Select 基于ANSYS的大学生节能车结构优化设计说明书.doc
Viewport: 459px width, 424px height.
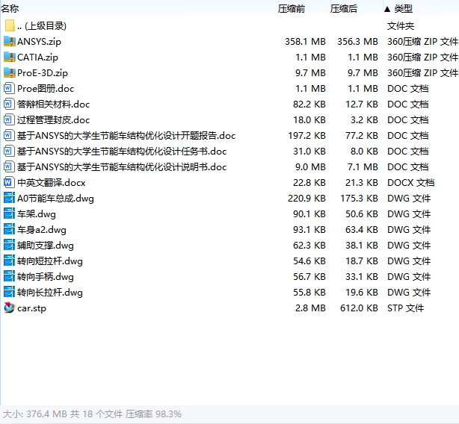click(x=122, y=167)
